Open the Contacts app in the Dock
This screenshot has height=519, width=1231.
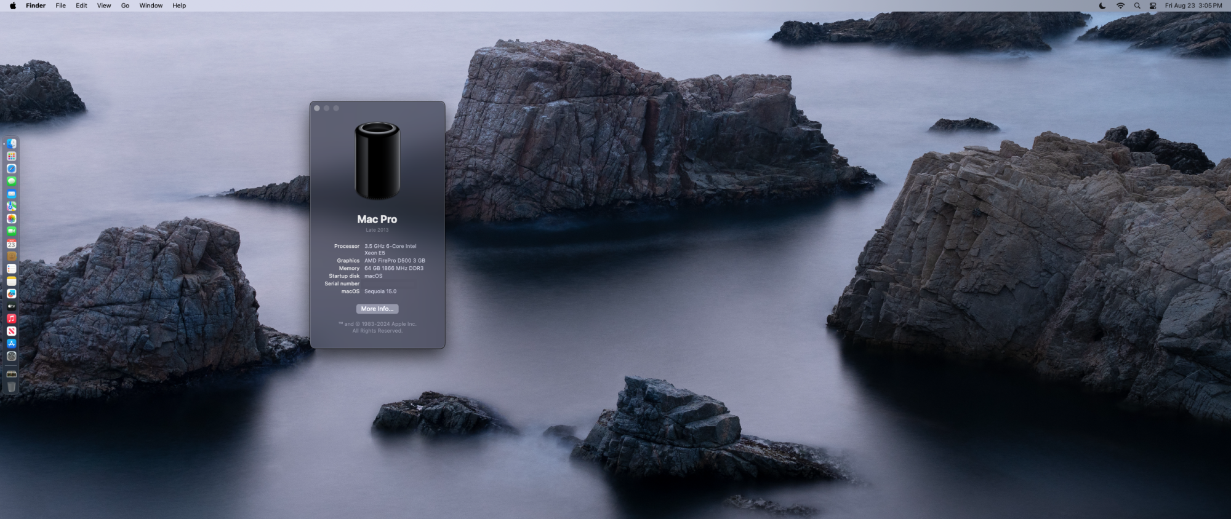point(12,256)
